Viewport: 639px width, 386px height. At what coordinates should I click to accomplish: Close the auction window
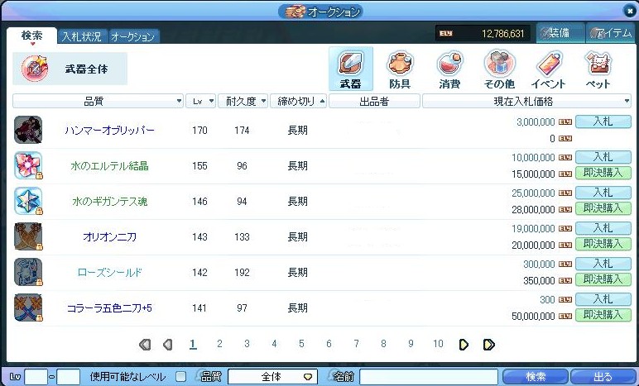[x=630, y=12]
